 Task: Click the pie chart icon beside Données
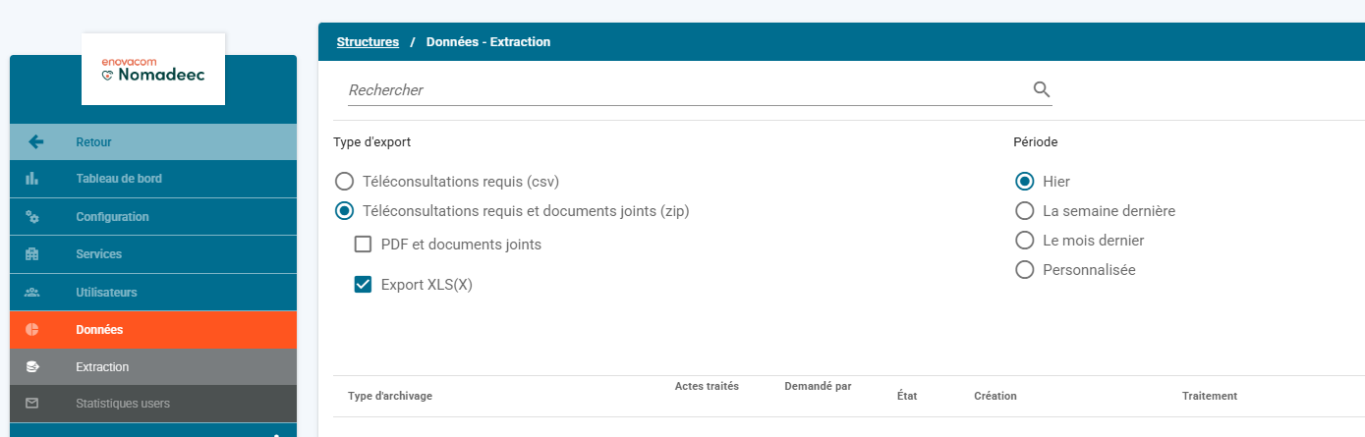31,330
